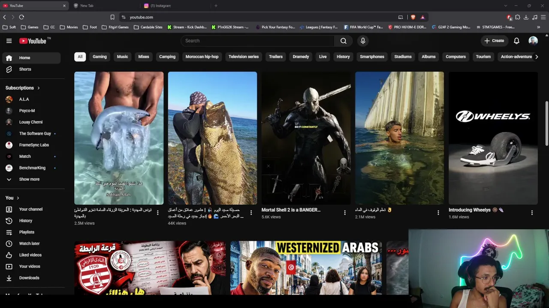Open Playlists in the sidebar

tap(31, 232)
